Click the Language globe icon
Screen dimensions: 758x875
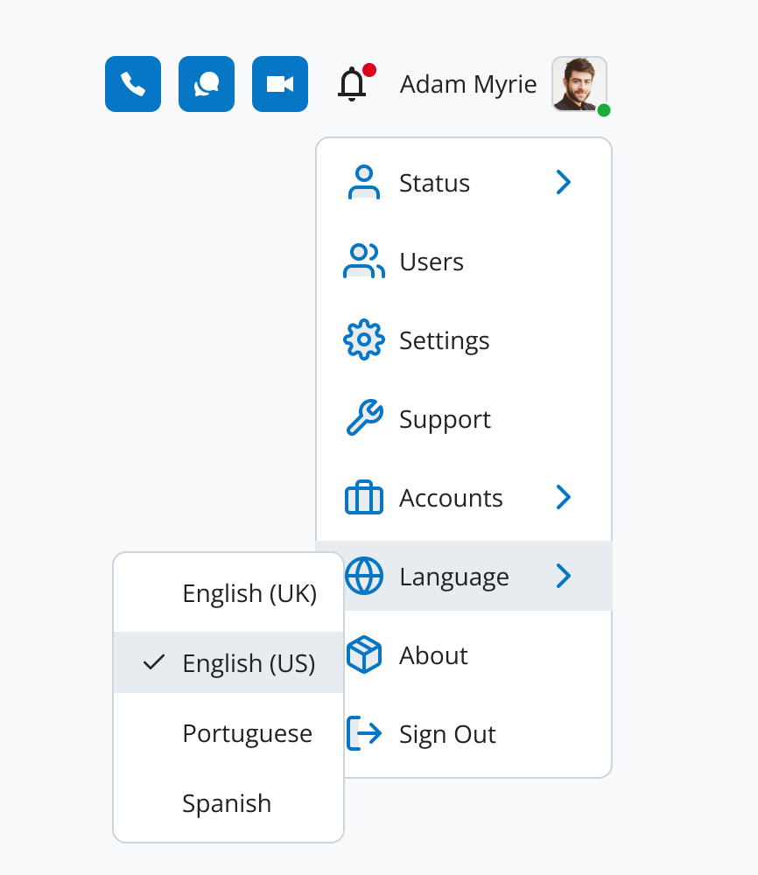click(x=364, y=577)
